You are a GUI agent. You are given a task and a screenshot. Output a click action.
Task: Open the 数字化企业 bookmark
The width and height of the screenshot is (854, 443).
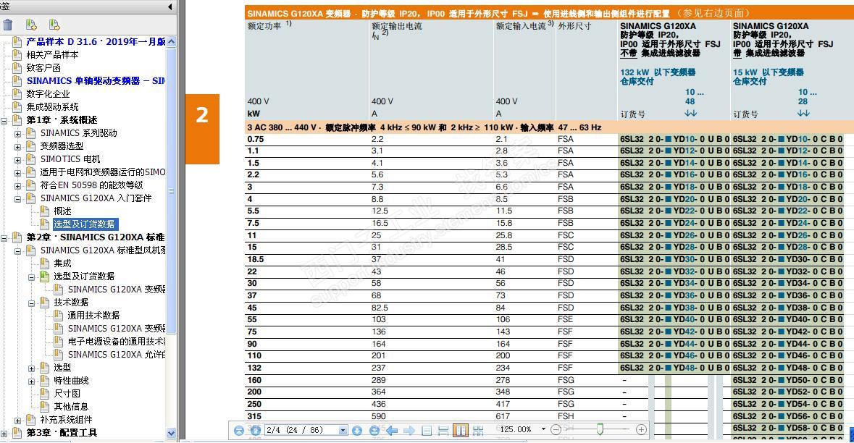(x=48, y=93)
